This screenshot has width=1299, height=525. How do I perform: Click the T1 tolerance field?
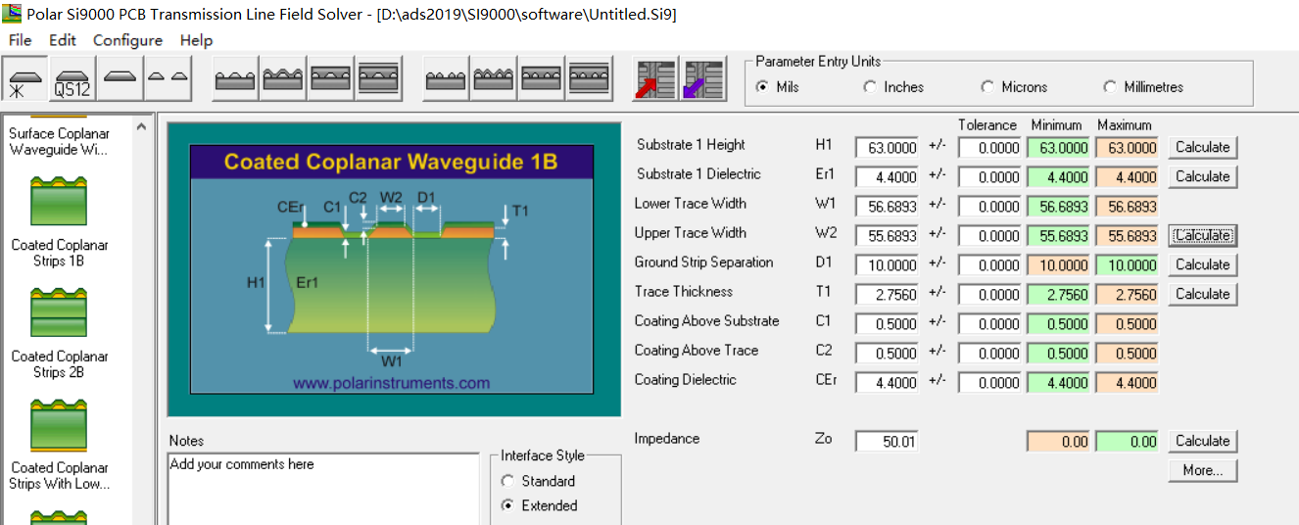coord(990,295)
